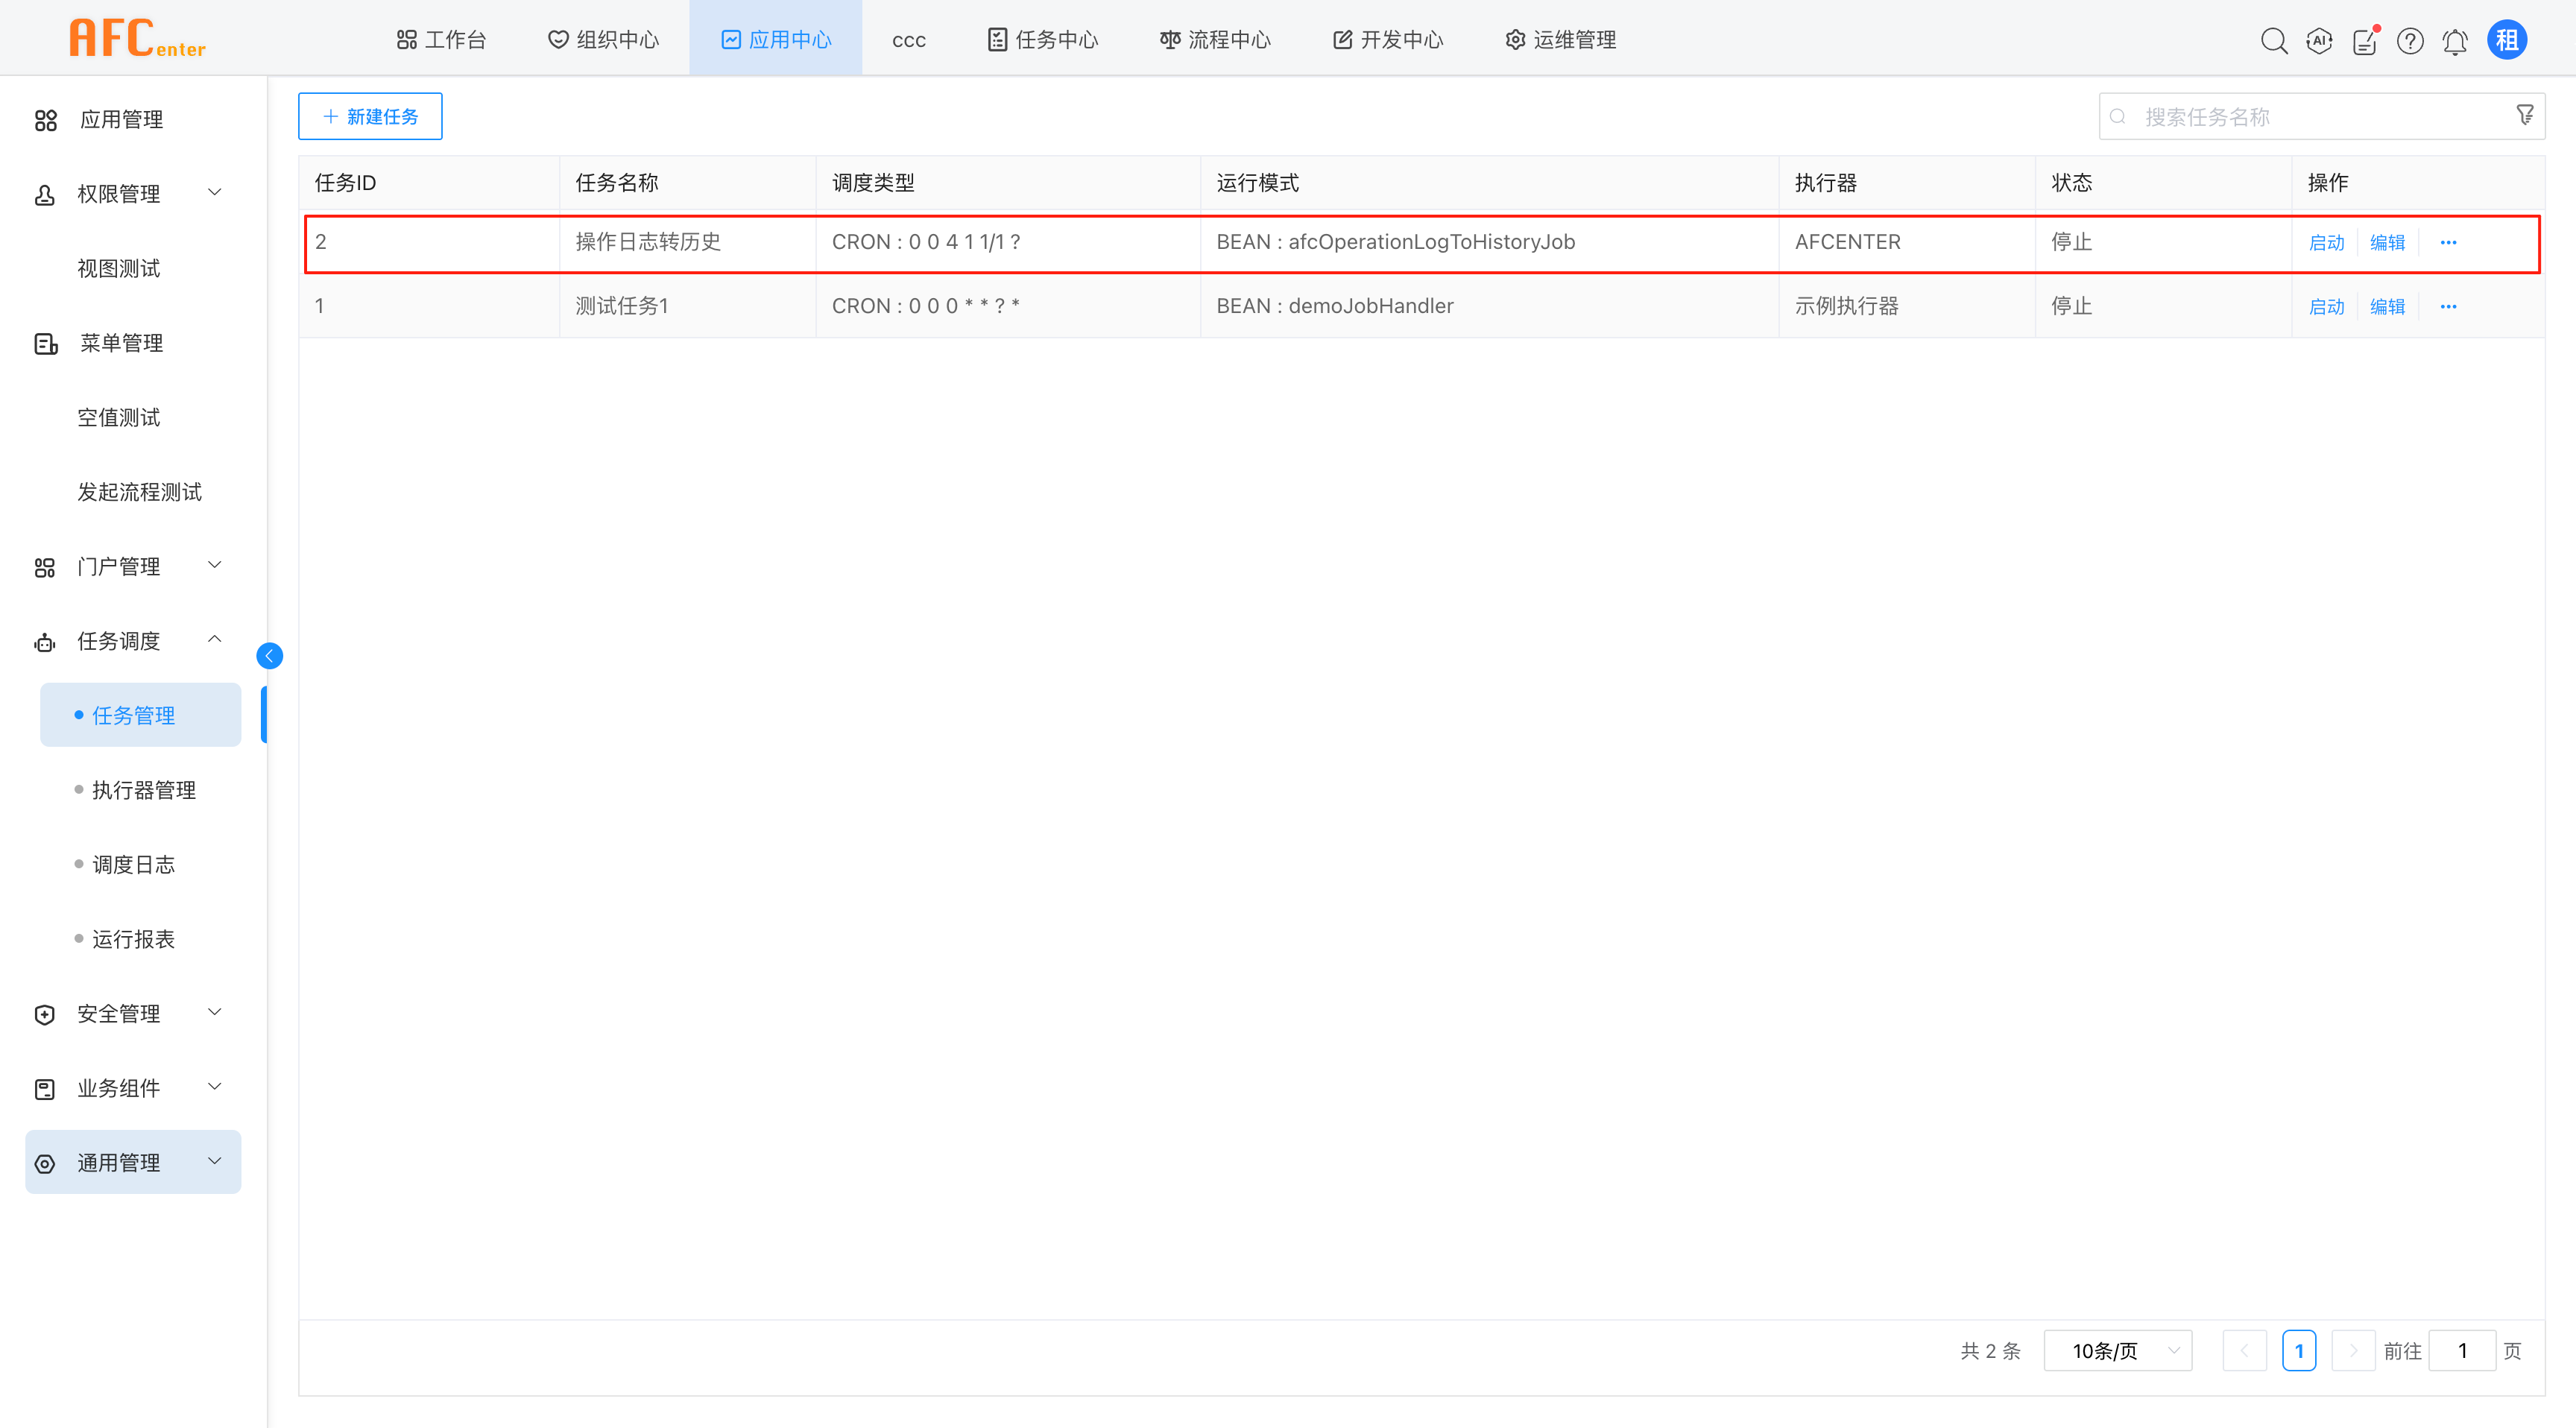2576x1428 pixels.
Task: Select 调度日志 in the sidebar
Action: tap(134, 865)
